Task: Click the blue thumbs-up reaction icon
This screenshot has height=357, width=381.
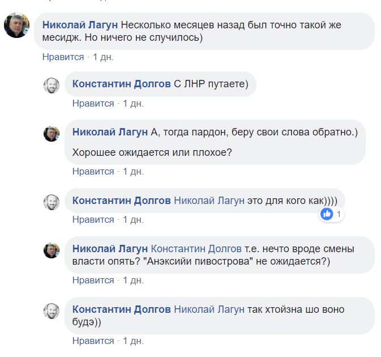Action: (327, 214)
